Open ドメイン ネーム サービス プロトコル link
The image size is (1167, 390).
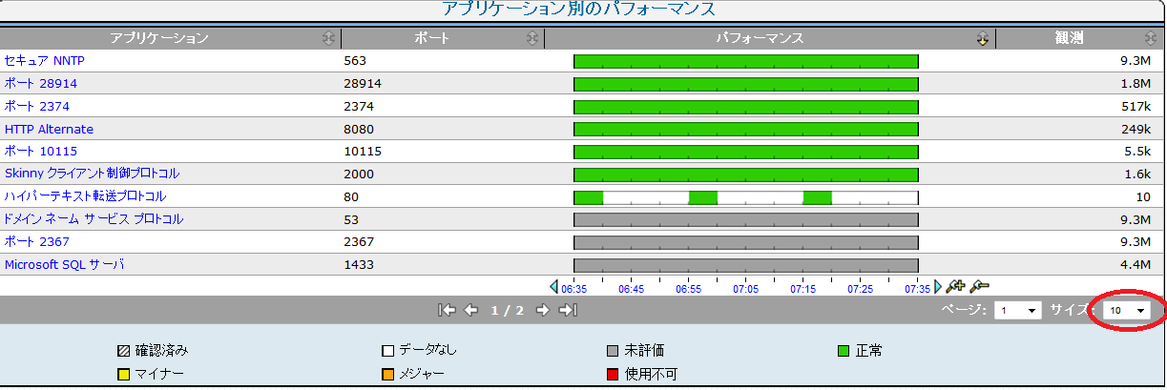click(94, 219)
